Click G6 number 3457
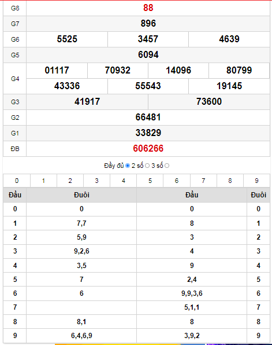This screenshot has width=272, height=345. coord(148,39)
